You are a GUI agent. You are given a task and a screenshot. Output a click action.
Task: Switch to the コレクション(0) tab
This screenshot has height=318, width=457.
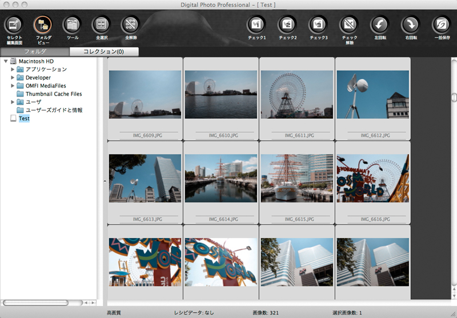click(104, 51)
